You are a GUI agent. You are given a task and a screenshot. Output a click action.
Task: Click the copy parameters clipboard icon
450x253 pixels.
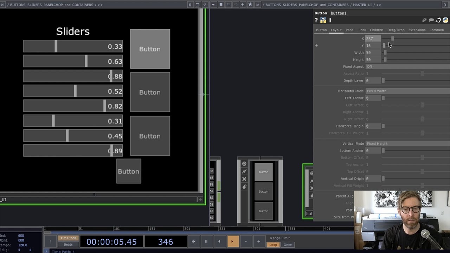pyautogui.click(x=438, y=20)
